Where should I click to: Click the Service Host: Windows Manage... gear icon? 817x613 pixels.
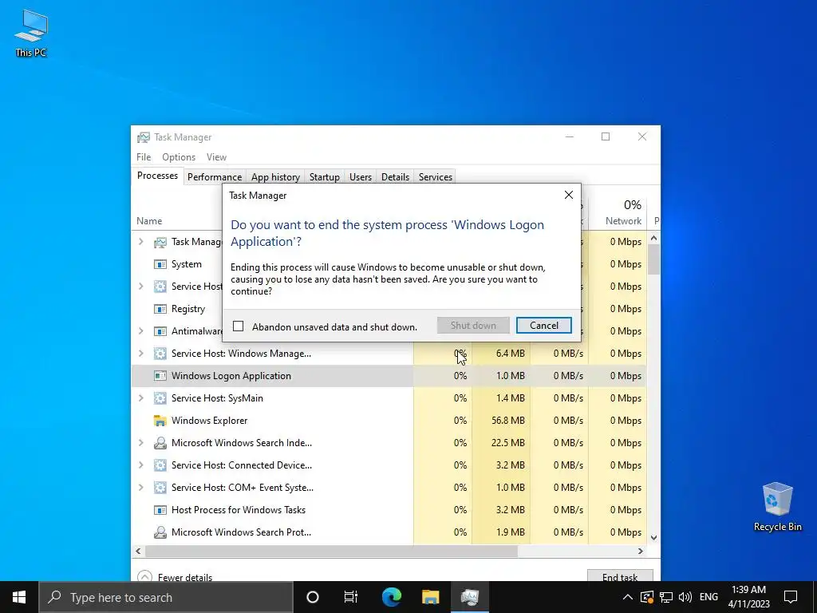pyautogui.click(x=160, y=354)
